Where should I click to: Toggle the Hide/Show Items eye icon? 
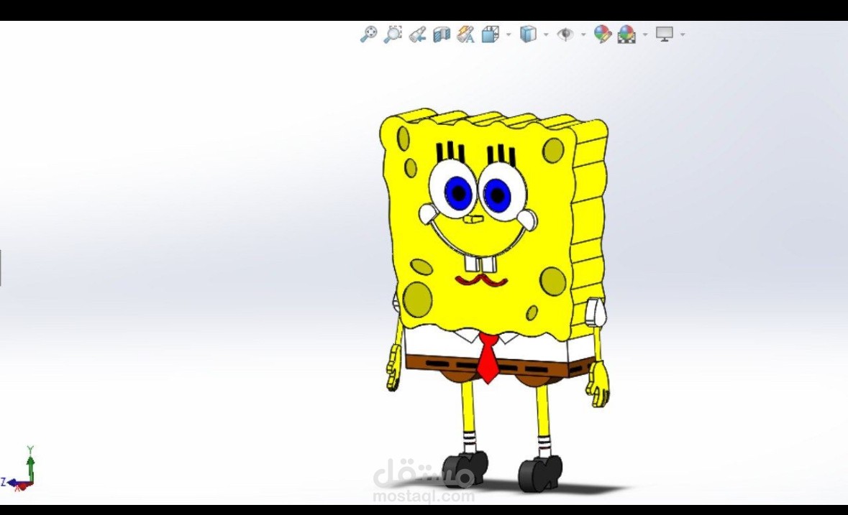click(565, 34)
